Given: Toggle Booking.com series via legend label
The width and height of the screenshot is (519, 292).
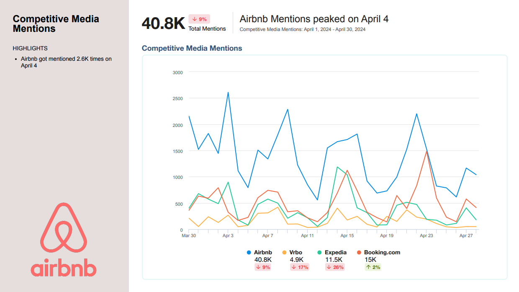Looking at the screenshot, I should coord(382,253).
